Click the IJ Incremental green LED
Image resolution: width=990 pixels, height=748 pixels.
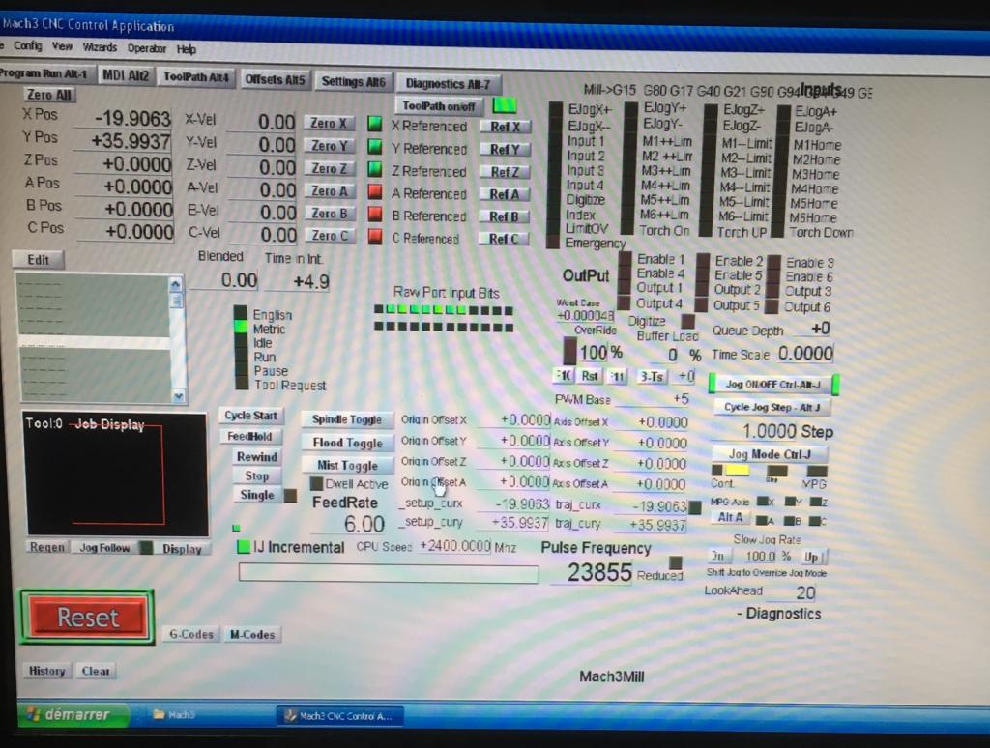[243, 547]
